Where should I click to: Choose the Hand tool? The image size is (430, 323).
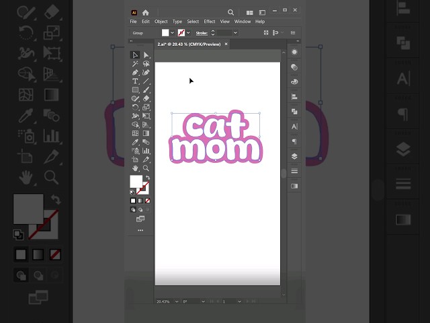tap(135, 168)
